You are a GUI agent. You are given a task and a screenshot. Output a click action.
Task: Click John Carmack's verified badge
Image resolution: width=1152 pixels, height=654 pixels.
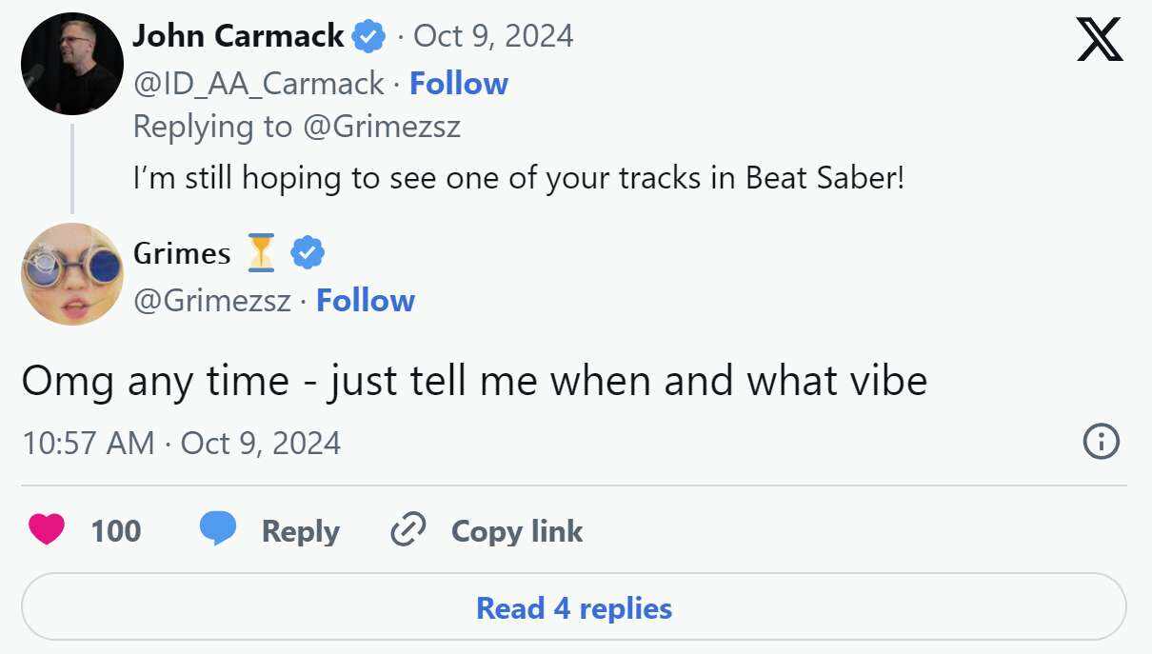[368, 37]
